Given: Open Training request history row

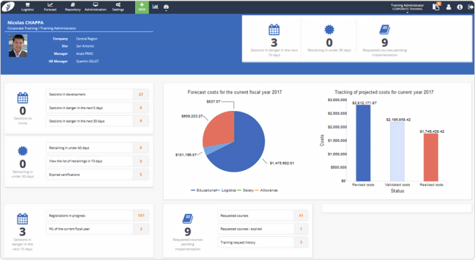Looking at the screenshot, I should [263, 242].
